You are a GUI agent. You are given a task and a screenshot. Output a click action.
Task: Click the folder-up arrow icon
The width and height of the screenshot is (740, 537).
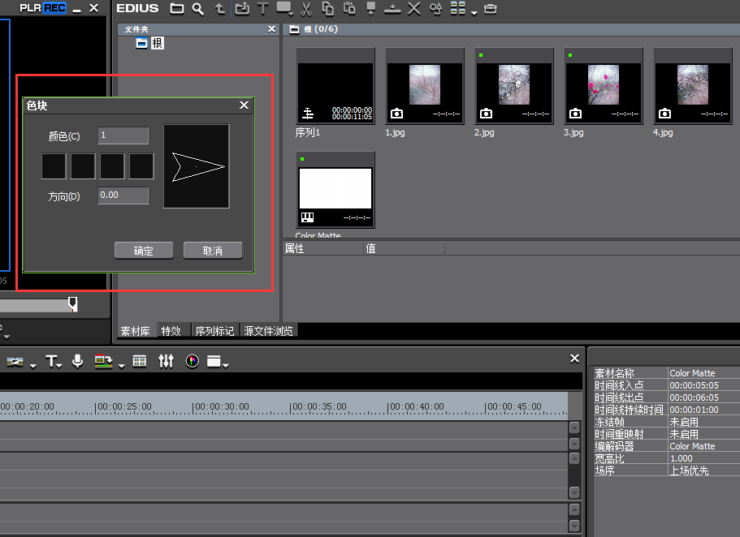[x=220, y=9]
